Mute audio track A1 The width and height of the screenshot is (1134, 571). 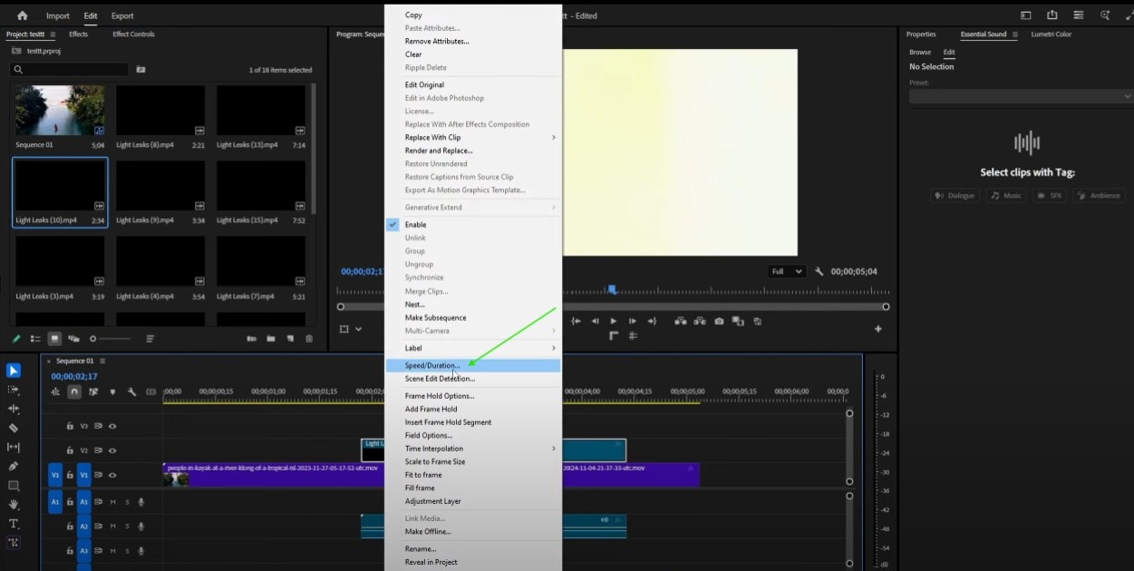[113, 501]
